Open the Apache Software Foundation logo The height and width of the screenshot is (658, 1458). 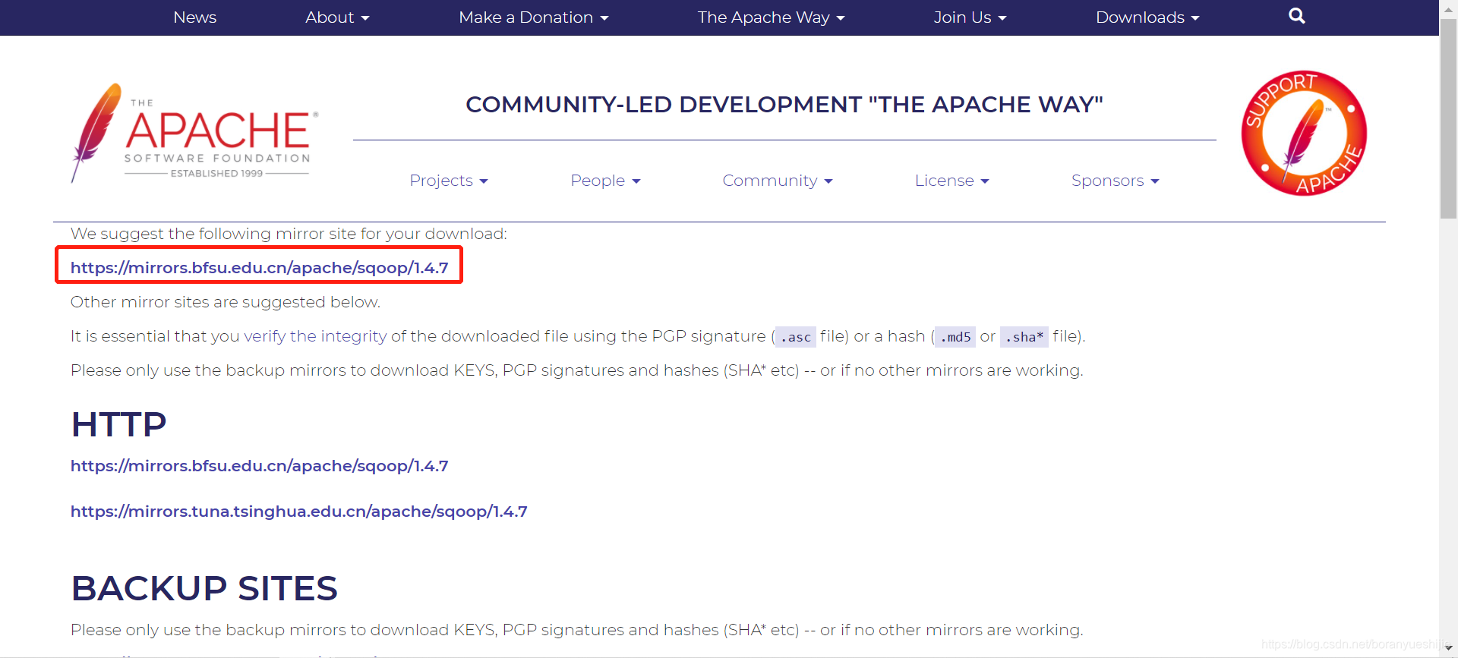(195, 133)
